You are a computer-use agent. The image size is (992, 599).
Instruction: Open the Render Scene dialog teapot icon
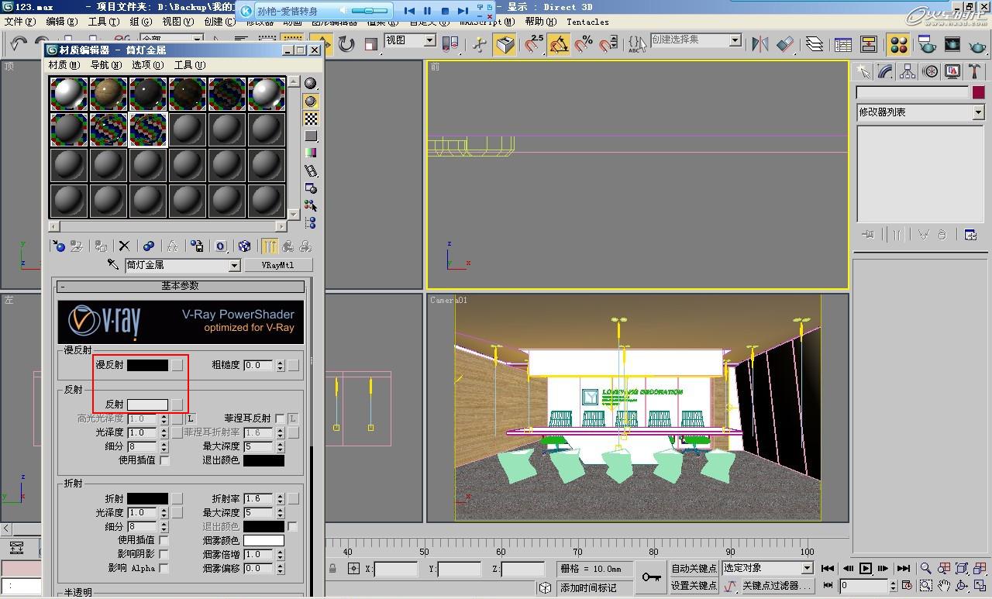tap(927, 44)
